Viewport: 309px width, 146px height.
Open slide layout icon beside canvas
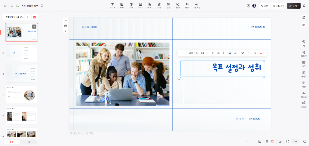[x=66, y=26]
